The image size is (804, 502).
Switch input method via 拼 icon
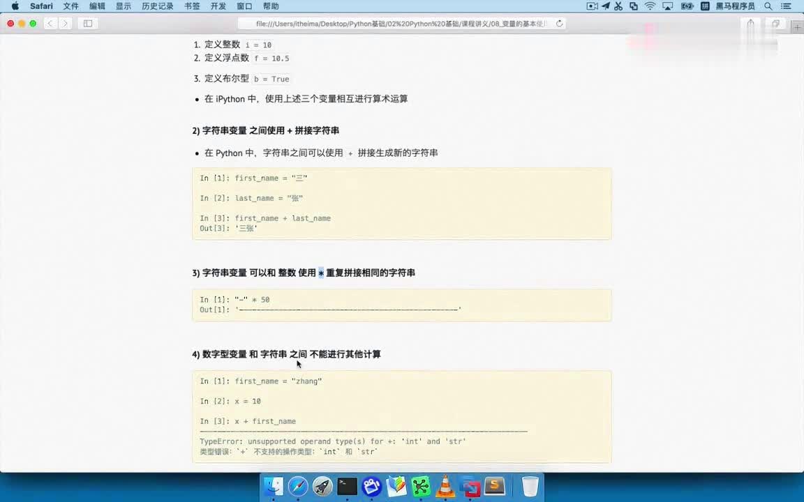tap(705, 6)
